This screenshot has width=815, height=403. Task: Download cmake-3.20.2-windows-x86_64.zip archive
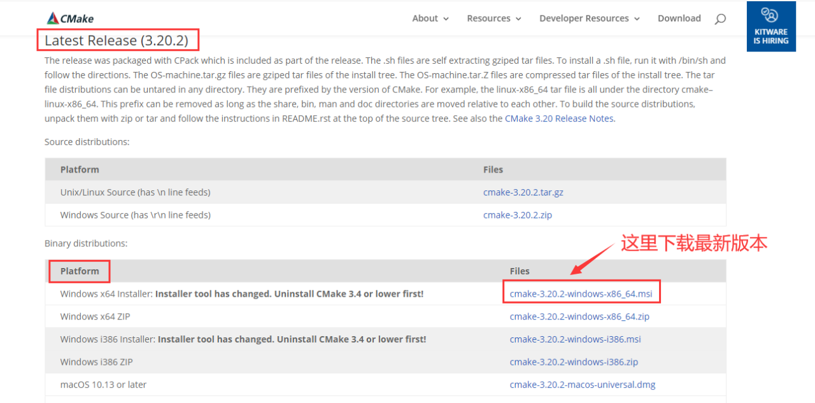coord(579,316)
